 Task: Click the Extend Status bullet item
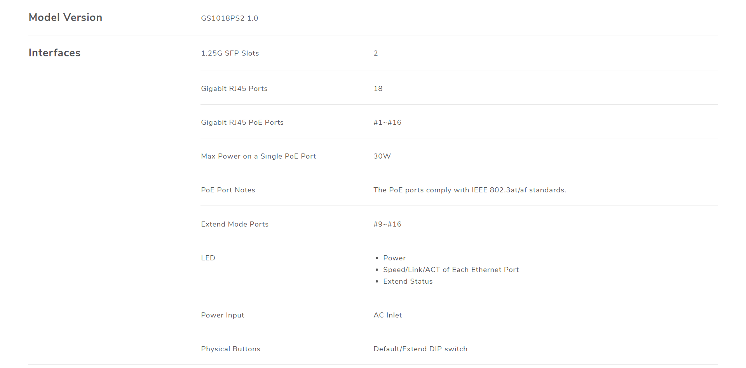point(408,281)
